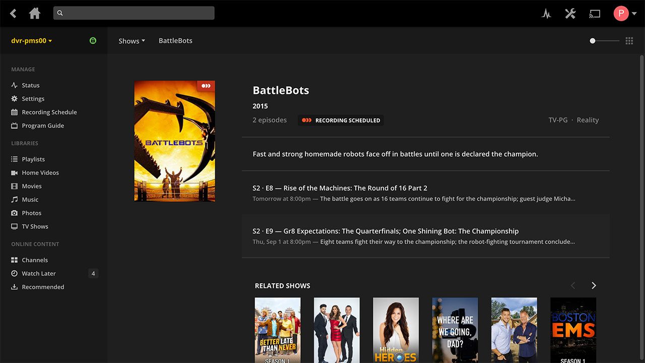Click the BattleBots poster artwork
The width and height of the screenshot is (645, 363).
pos(174,141)
